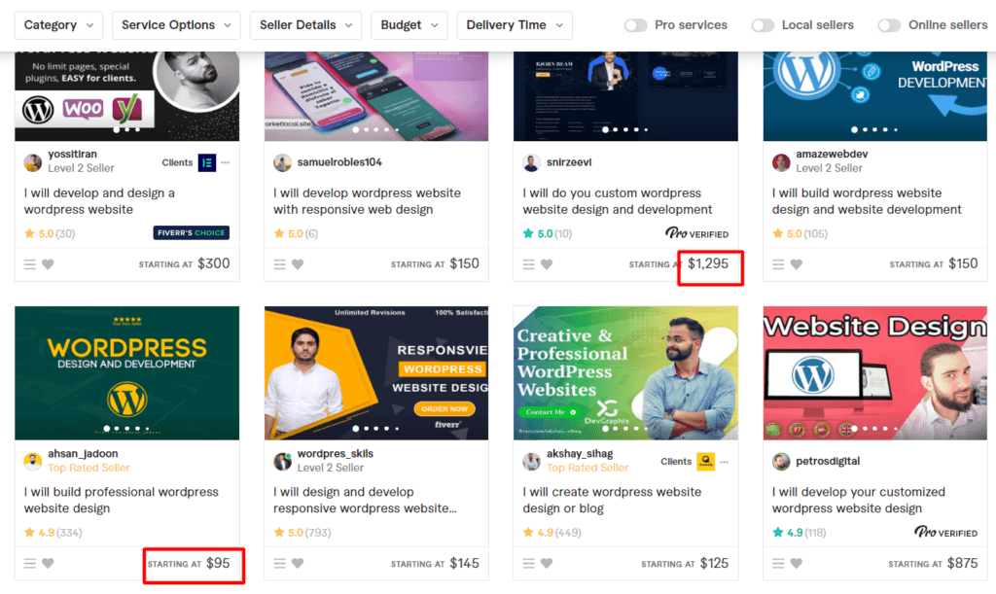Open list menu on amazewebdev's gig

(778, 264)
